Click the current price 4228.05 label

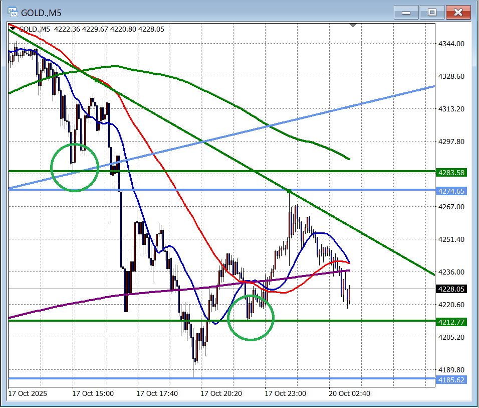click(451, 289)
